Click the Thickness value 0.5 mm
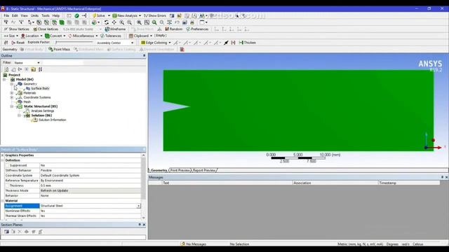The image size is (449, 252). point(46,185)
